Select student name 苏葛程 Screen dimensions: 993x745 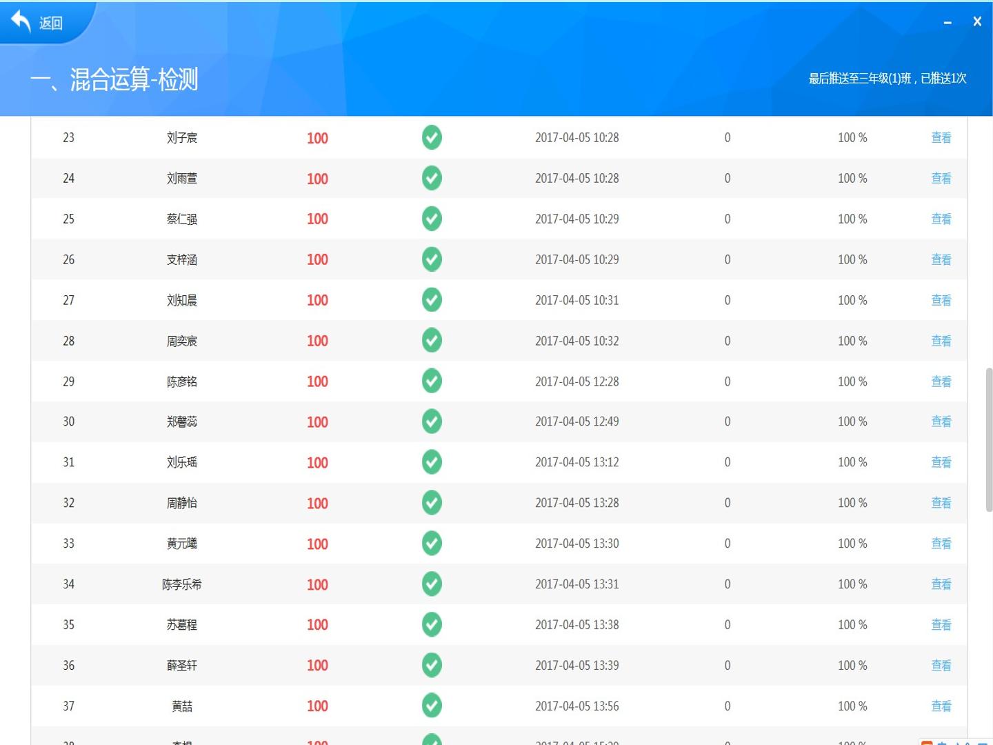click(x=182, y=626)
